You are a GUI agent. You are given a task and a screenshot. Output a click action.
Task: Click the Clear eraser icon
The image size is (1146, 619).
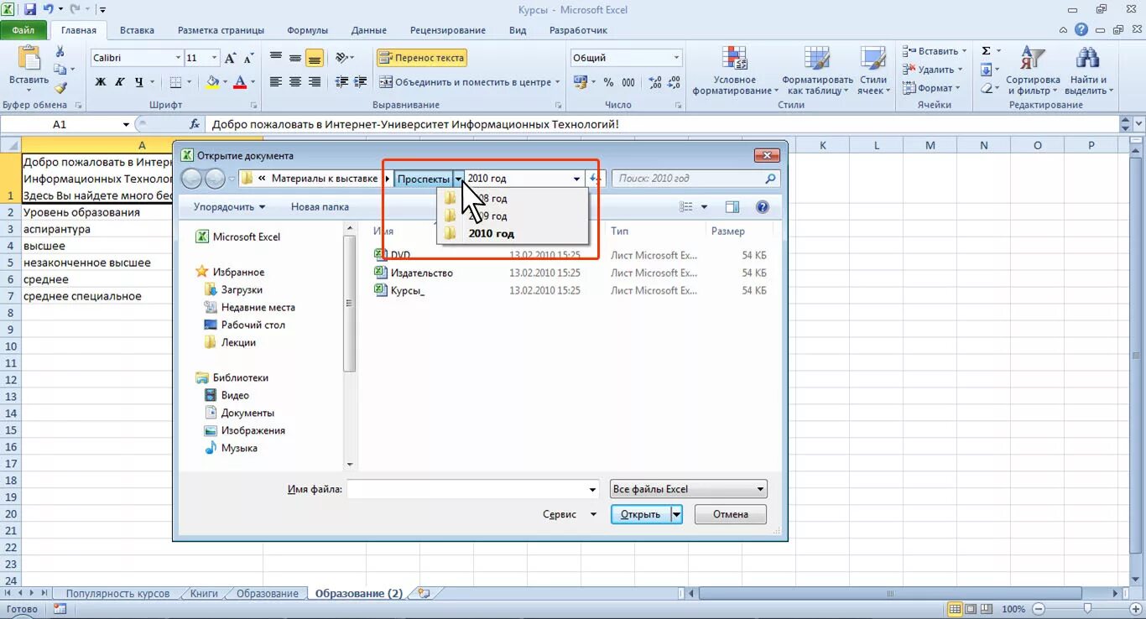coord(987,88)
